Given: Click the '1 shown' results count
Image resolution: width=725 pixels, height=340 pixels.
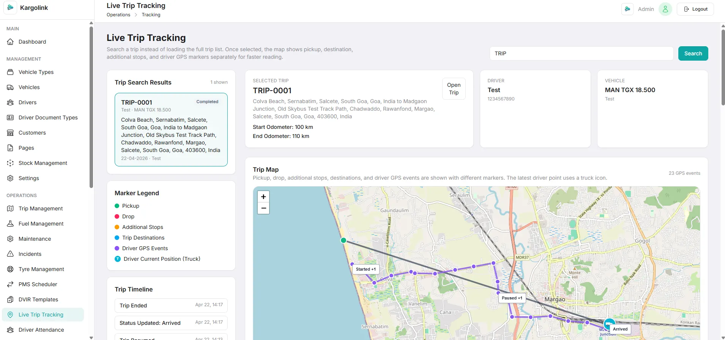Looking at the screenshot, I should 219,82.
